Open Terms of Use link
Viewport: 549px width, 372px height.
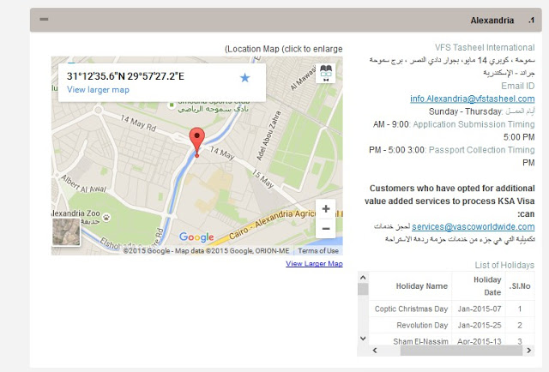point(318,250)
